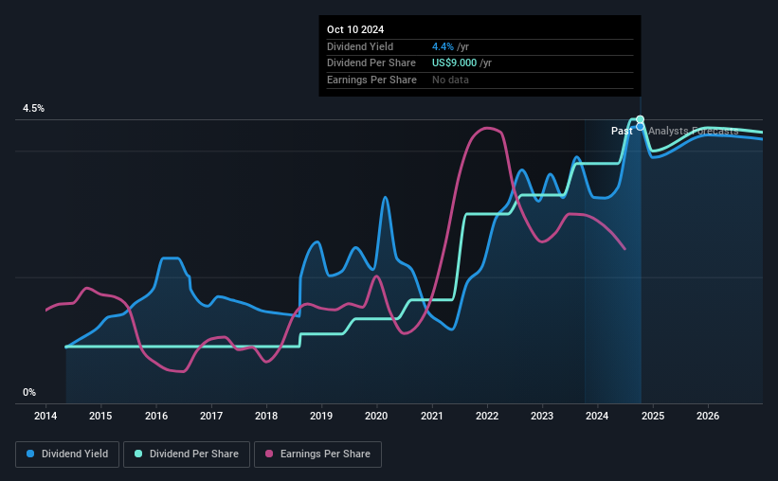Click the 2025 x-axis label

(653, 416)
